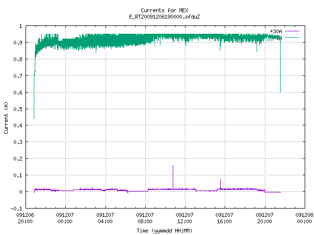This screenshot has height=235, width=314.
Task: Click the y-axis tick label '0.4'
Action: (x=18, y=125)
